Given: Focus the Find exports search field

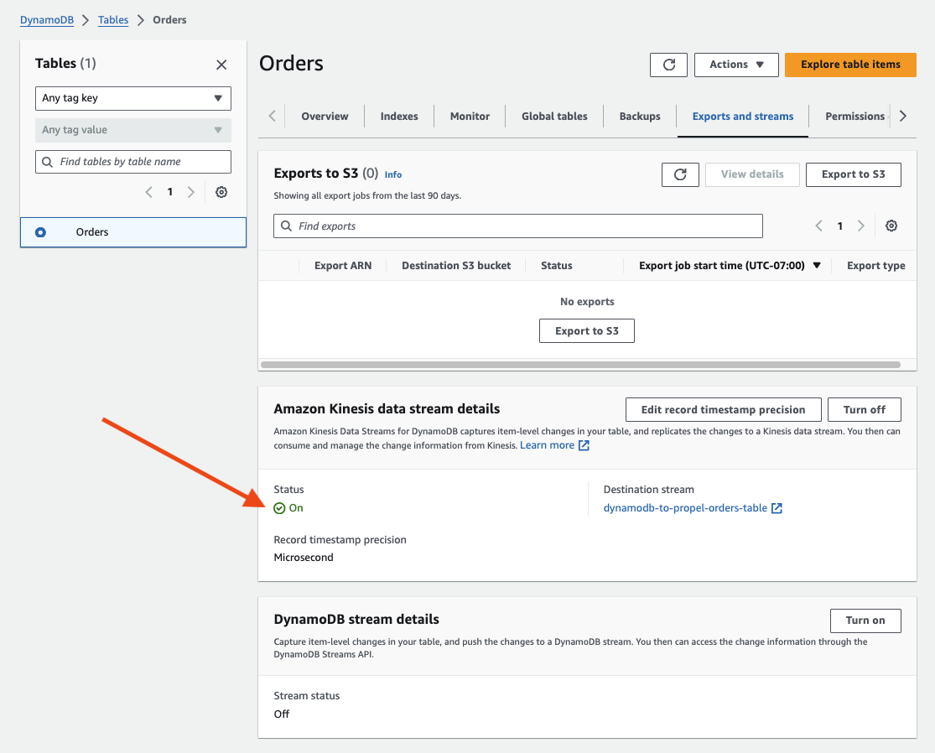Looking at the screenshot, I should point(518,226).
